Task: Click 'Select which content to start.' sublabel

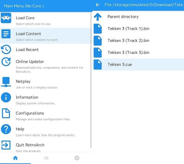Action: coord(37,40)
